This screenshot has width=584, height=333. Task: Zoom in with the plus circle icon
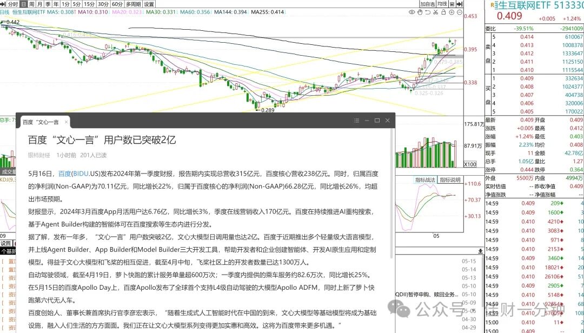(452, 12)
